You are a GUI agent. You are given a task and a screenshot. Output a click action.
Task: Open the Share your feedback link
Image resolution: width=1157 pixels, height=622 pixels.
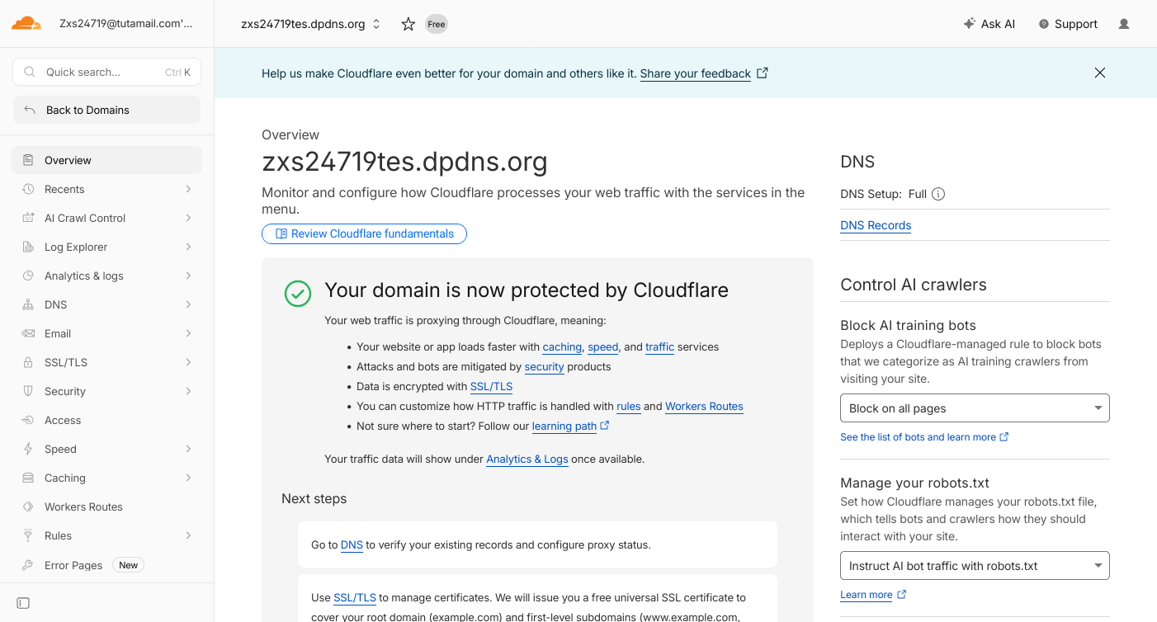coord(696,73)
